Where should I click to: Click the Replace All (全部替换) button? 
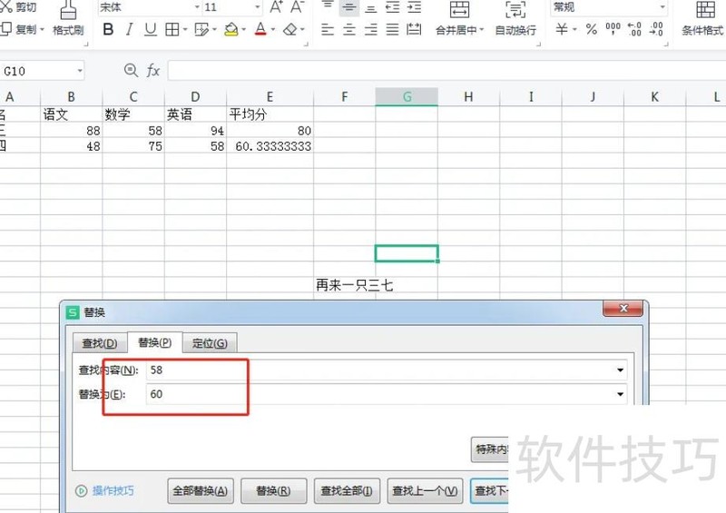coord(200,491)
